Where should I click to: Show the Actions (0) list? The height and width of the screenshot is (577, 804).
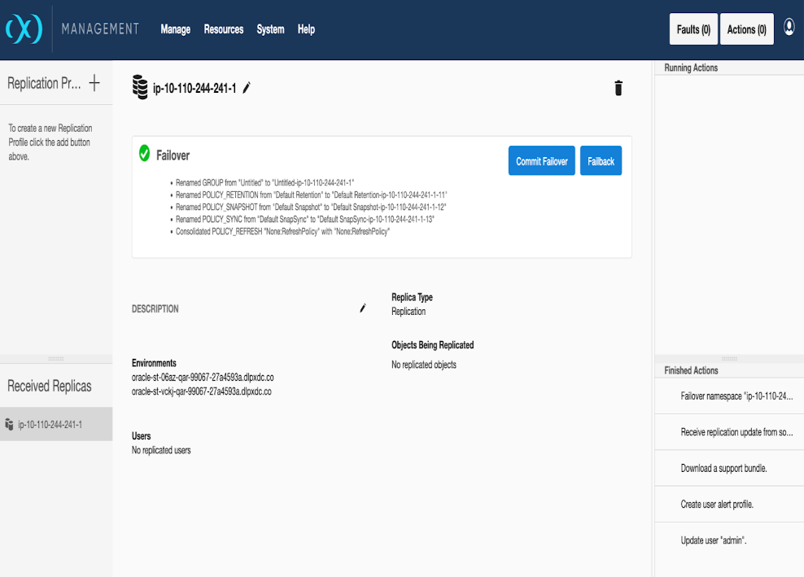pos(746,30)
